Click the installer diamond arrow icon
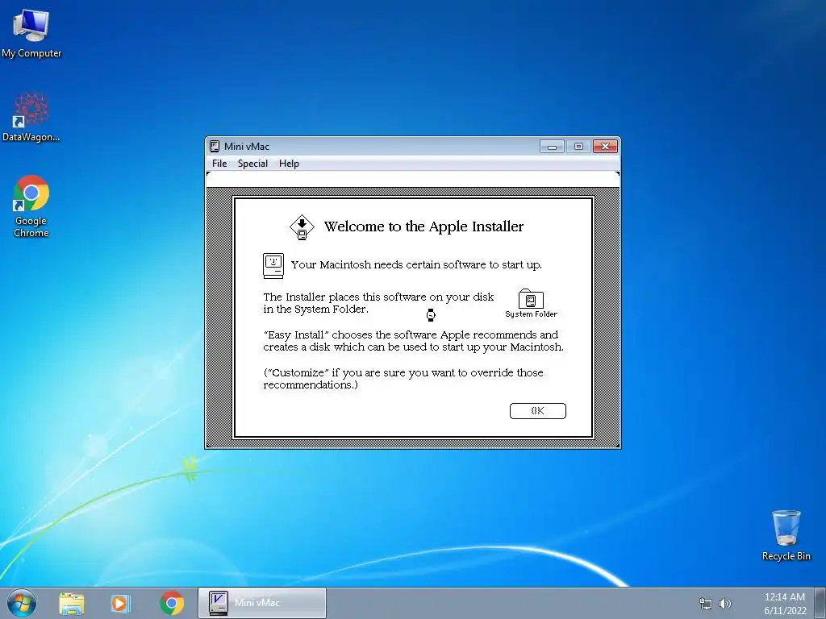Viewport: 826px width, 619px height. (302, 227)
